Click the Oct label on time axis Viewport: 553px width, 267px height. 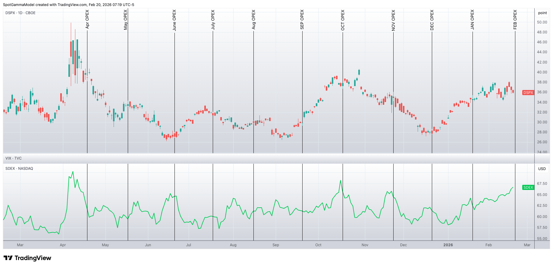click(318, 245)
